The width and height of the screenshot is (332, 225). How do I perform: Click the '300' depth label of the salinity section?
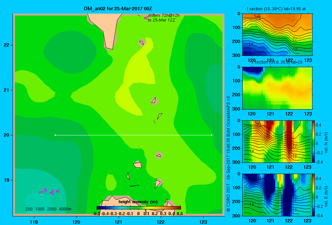(236, 109)
